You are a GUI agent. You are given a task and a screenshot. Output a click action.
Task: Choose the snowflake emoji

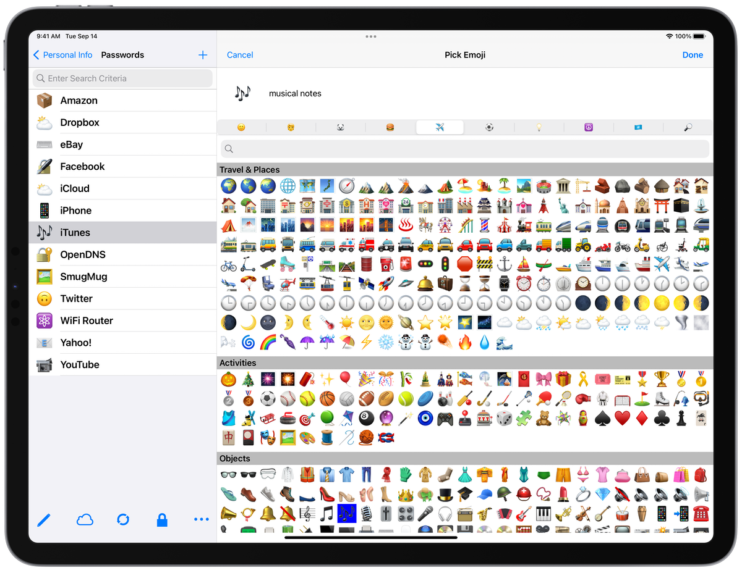coord(385,342)
